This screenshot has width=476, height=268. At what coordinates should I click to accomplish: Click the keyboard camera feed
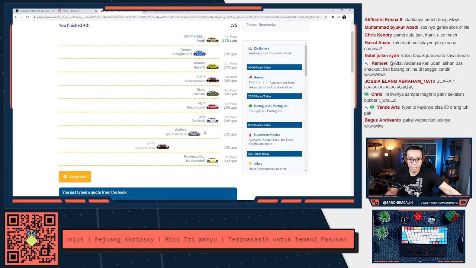coord(418,236)
